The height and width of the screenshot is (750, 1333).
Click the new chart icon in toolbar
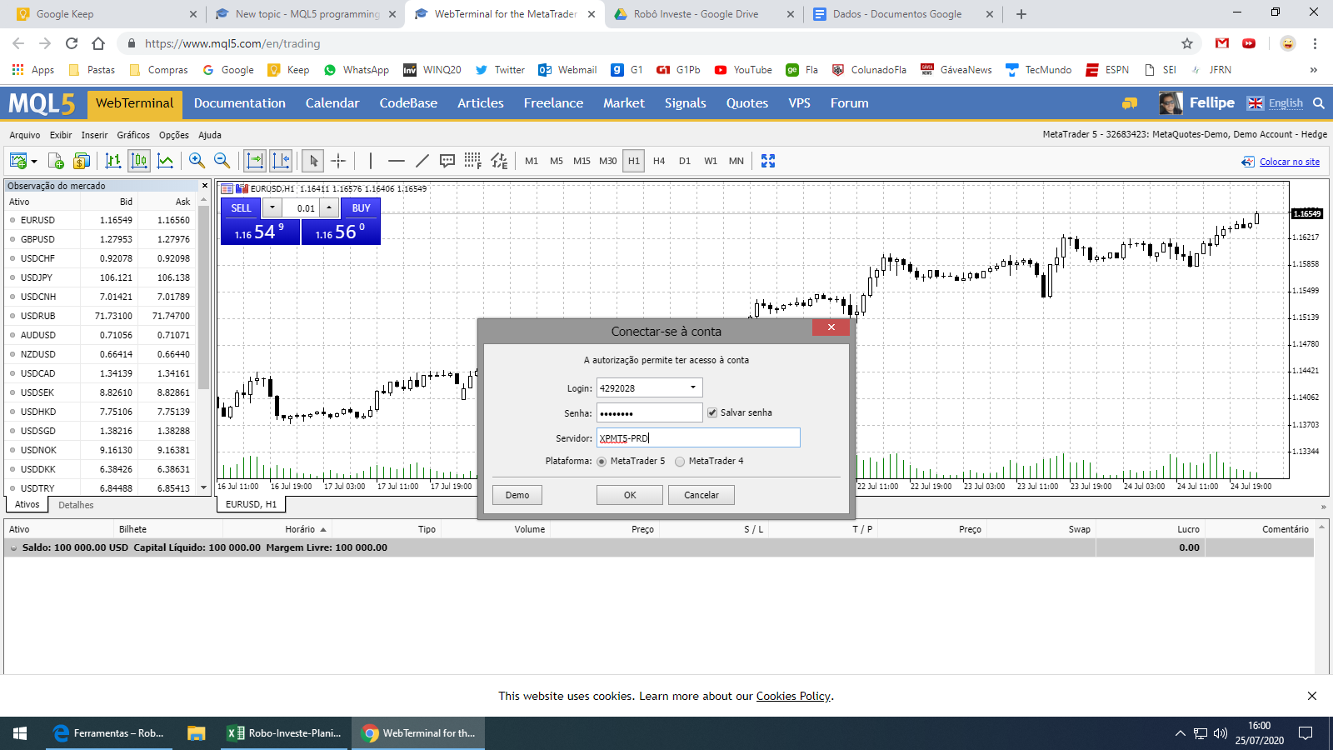[x=17, y=161]
